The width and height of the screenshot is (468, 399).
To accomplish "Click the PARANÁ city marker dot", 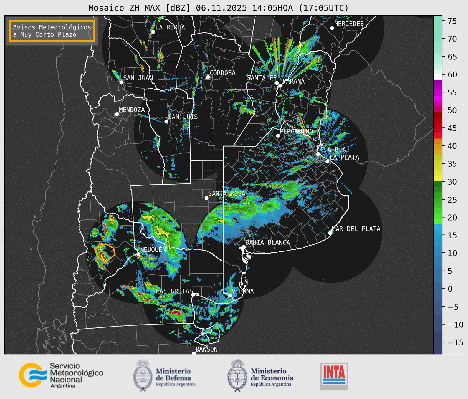I will 280,85.
